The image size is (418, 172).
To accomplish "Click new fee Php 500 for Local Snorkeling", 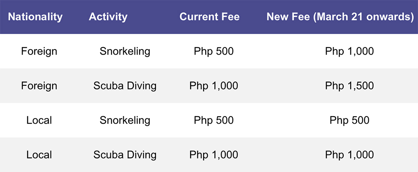I will (349, 120).
